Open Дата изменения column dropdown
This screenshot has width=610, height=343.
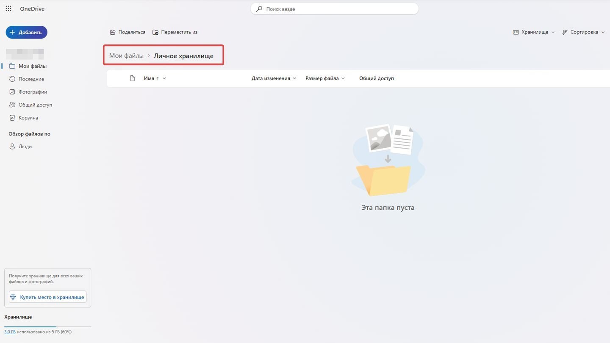pos(274,78)
